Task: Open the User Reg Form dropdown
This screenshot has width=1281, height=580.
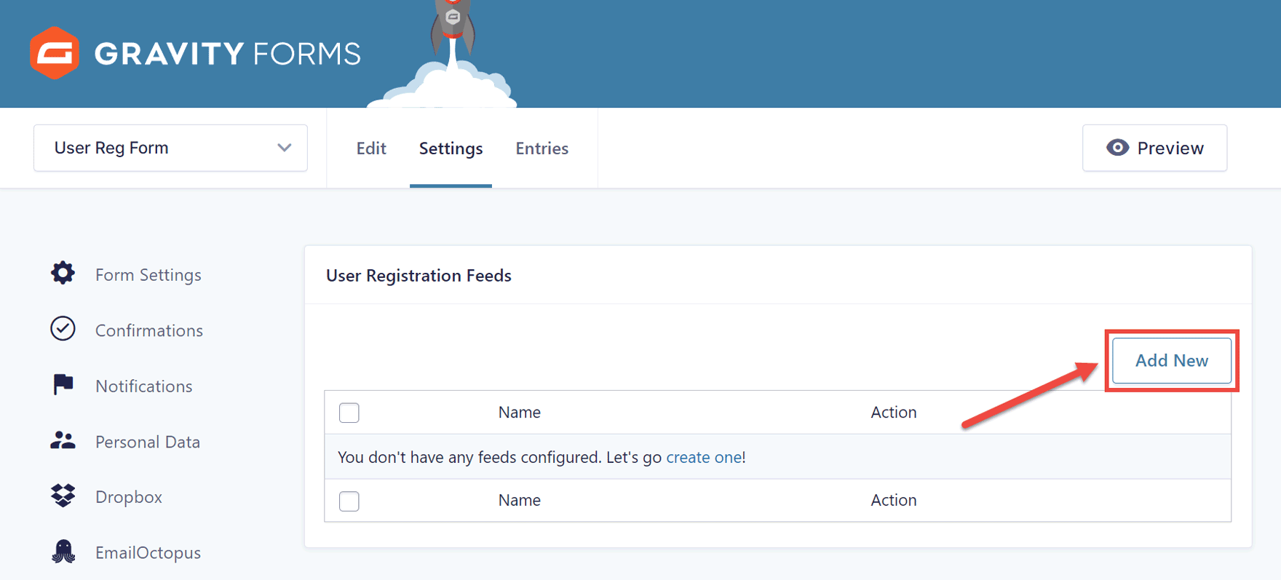Action: coord(170,148)
